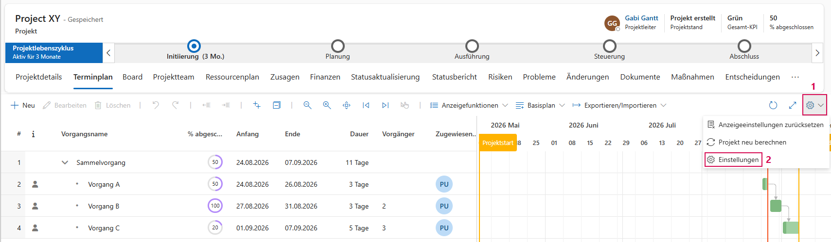Click the 100 percent ring of Vorgang B

coord(215,206)
